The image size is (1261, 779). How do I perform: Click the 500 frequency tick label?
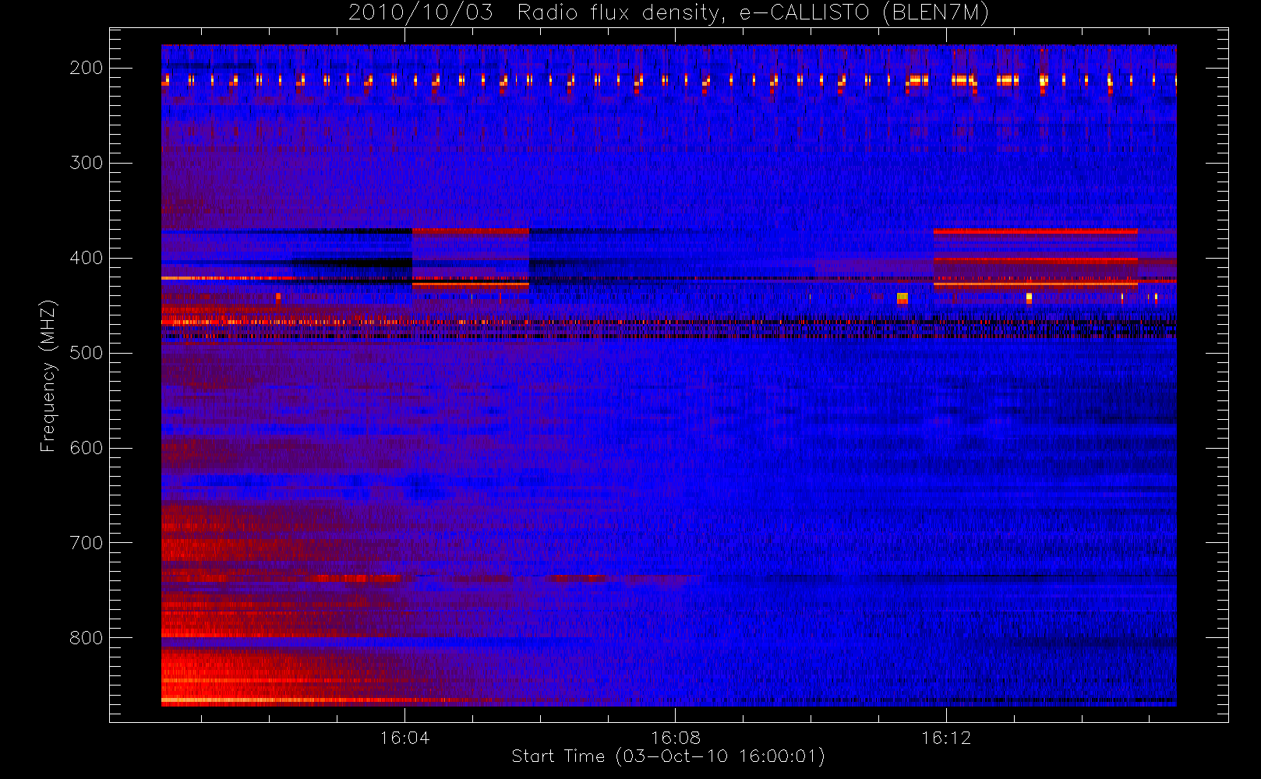87,353
